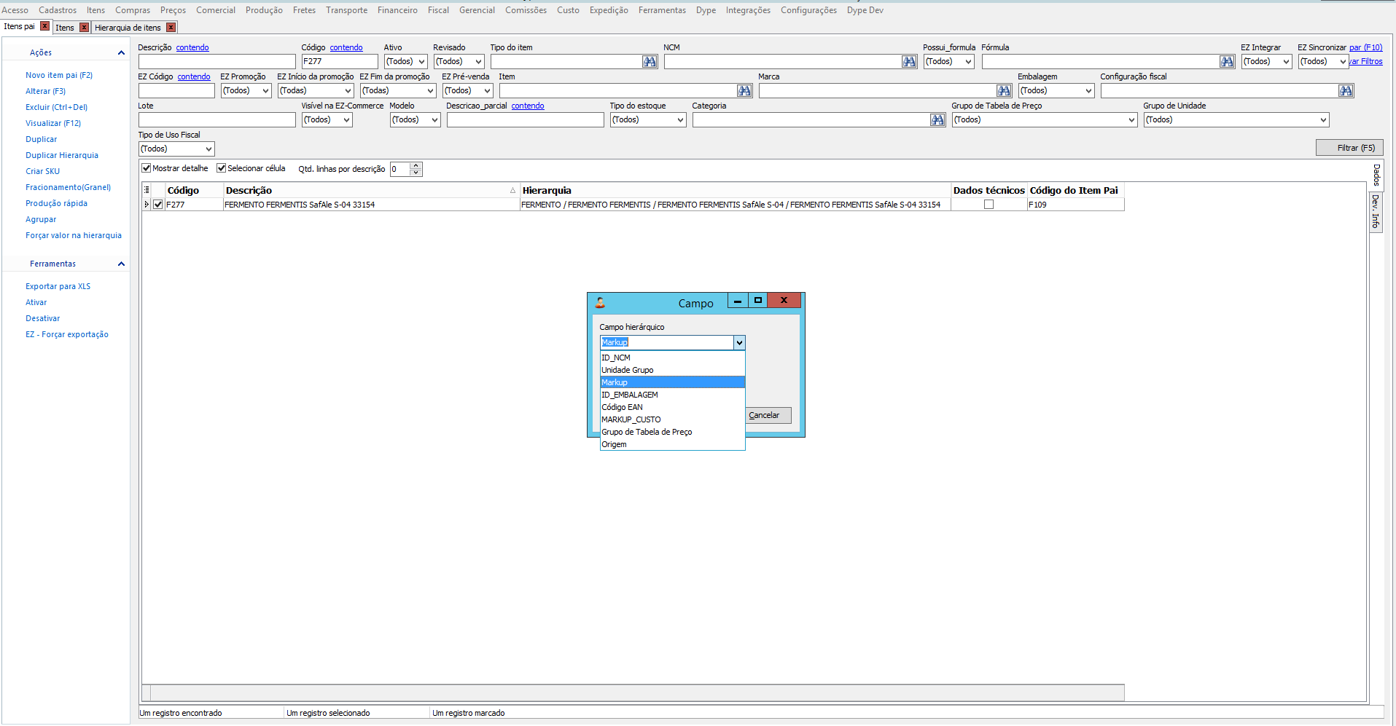Open search binoculars for Item field
Image resolution: width=1396 pixels, height=726 pixels.
pos(744,91)
